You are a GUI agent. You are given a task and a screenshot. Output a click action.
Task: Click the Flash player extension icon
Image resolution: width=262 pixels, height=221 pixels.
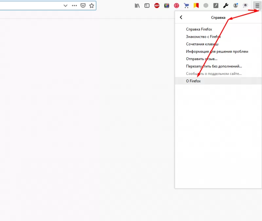215,6
